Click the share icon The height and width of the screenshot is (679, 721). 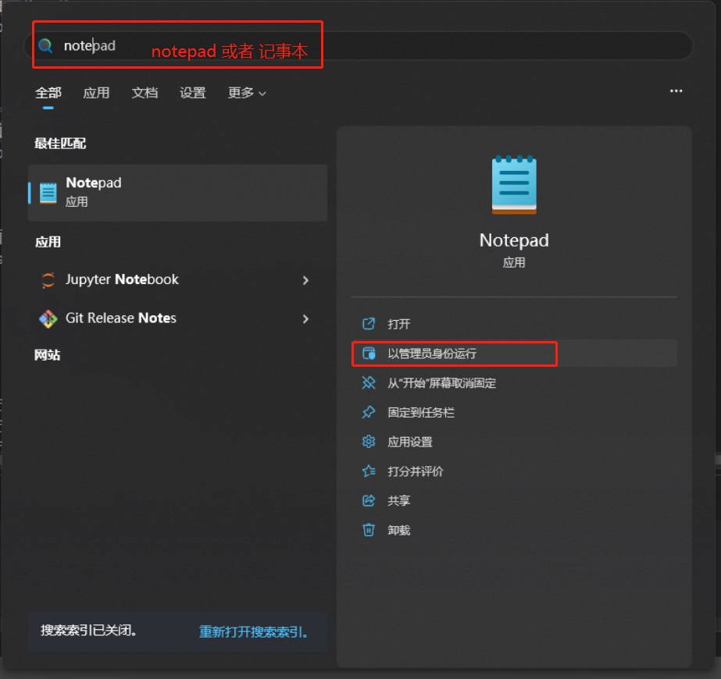(369, 500)
